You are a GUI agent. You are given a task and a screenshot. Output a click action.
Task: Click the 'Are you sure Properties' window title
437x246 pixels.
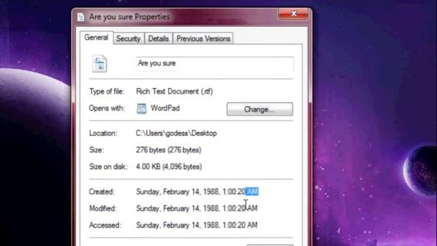[129, 17]
